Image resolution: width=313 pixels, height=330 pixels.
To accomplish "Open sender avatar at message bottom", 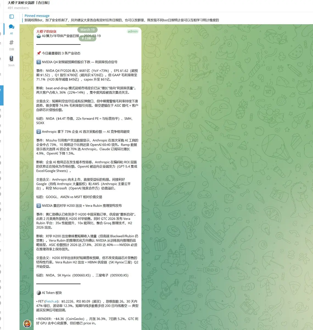I will pyautogui.click(x=27, y=324).
